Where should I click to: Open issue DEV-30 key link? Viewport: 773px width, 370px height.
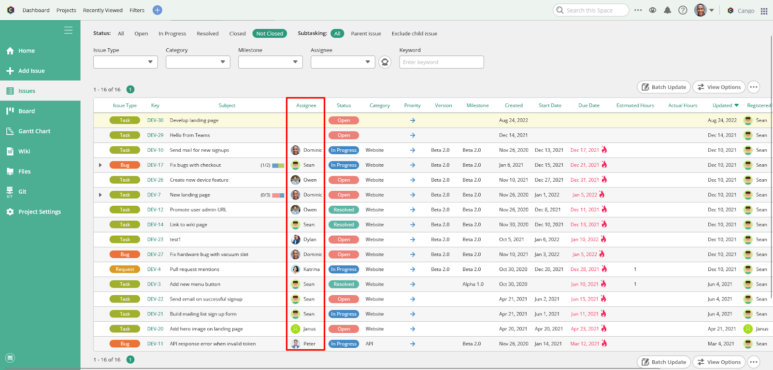(x=155, y=120)
